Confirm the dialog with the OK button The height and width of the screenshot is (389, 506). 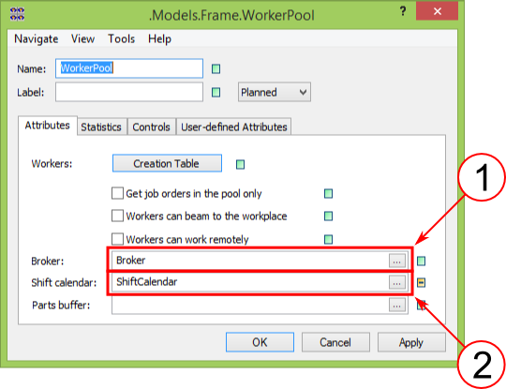tap(260, 342)
